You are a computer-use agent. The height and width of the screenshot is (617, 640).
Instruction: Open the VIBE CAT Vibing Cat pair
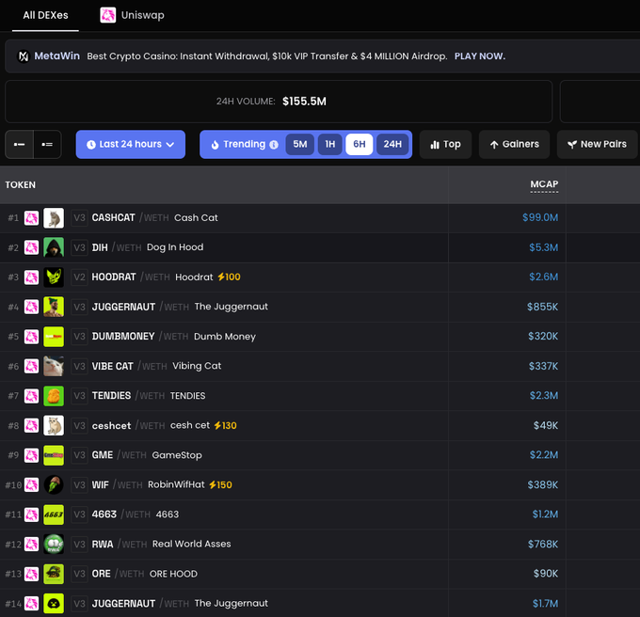[x=156, y=366]
